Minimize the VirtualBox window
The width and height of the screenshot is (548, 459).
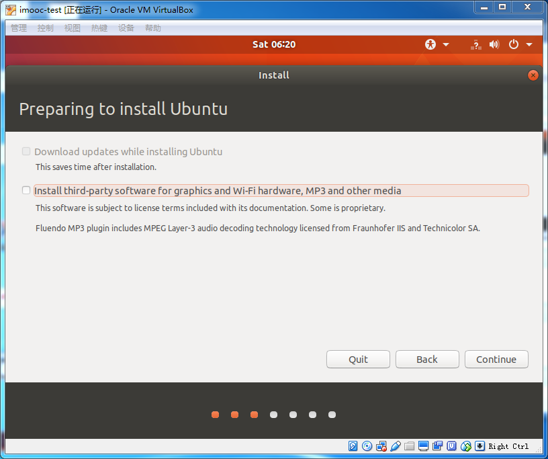484,7
